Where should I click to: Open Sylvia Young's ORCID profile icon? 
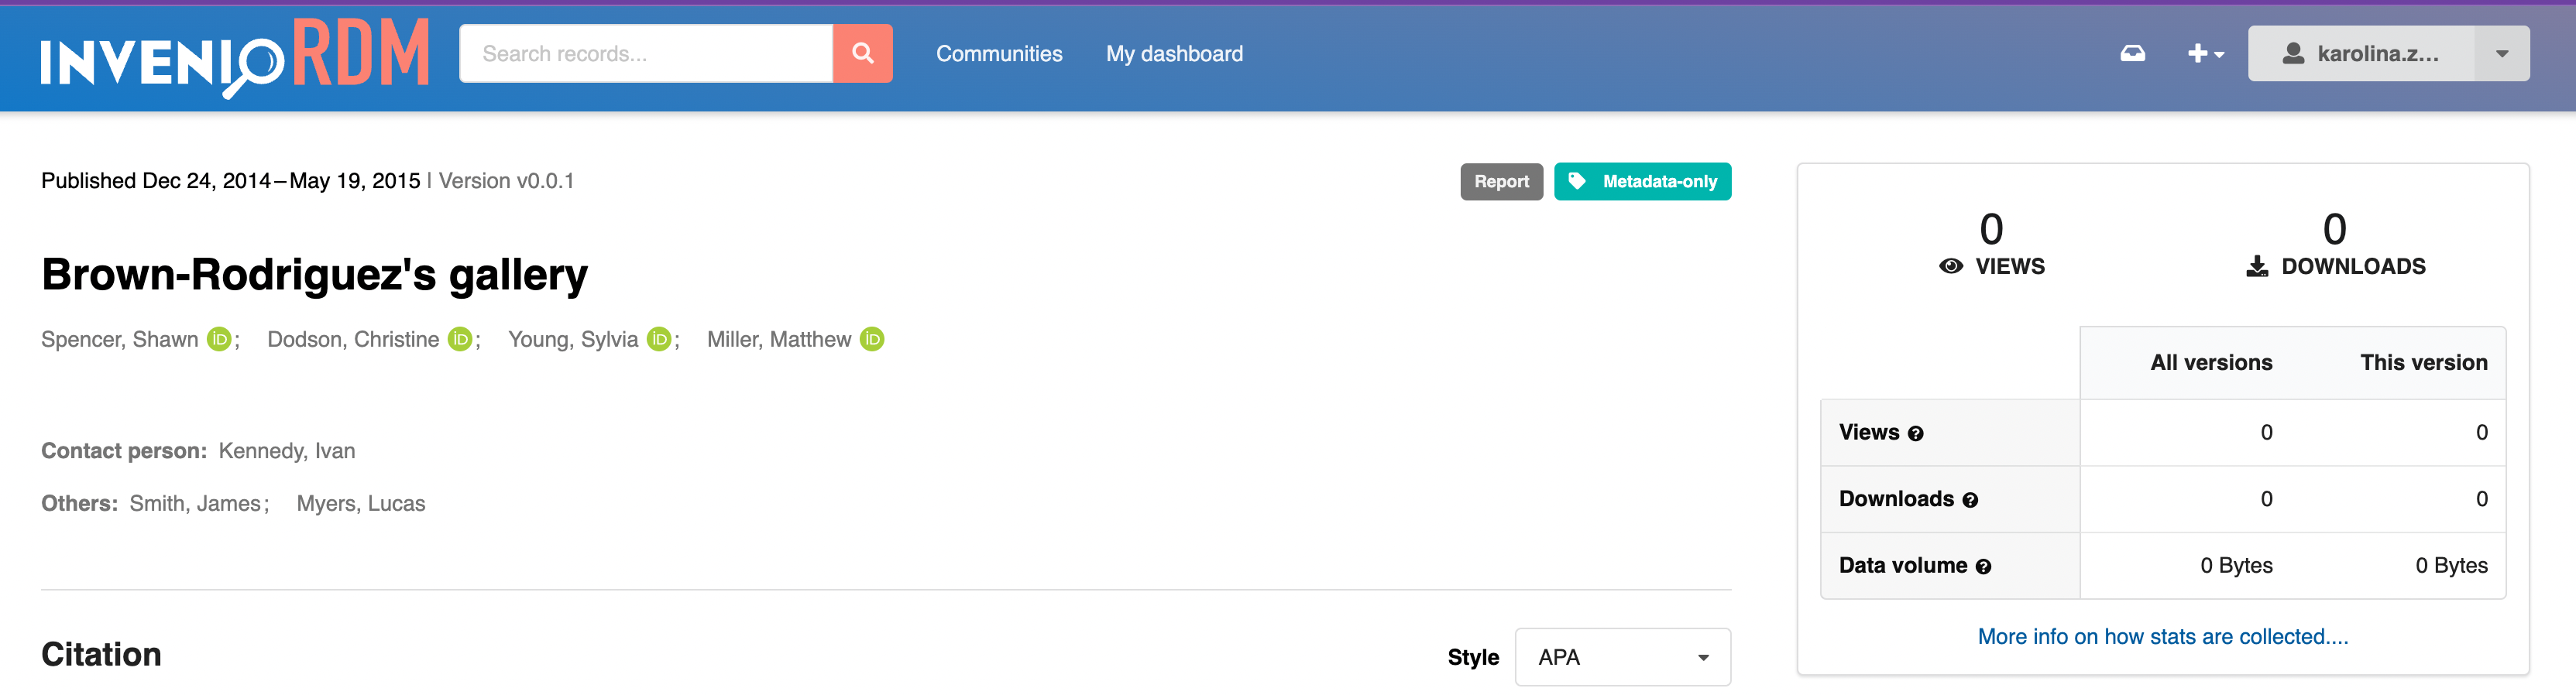pos(659,340)
